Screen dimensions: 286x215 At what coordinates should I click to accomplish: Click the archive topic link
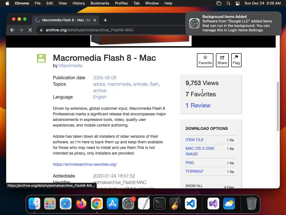click(100, 90)
